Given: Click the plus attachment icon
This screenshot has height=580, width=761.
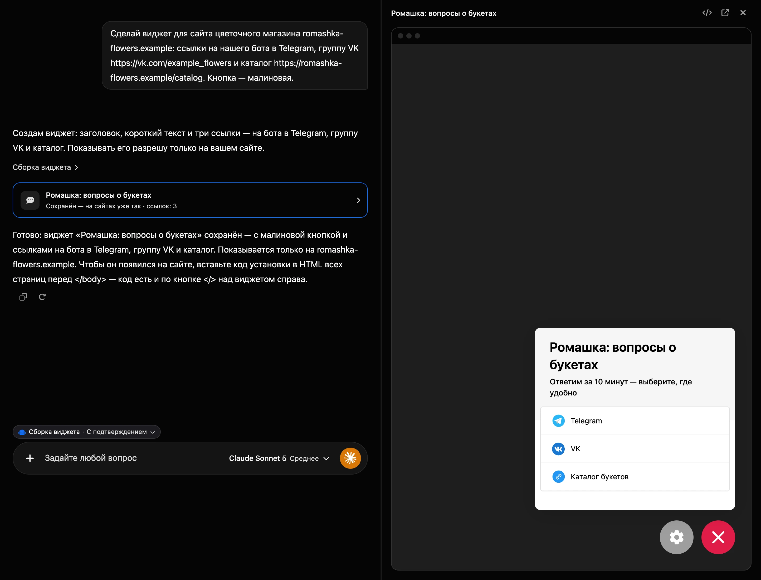Looking at the screenshot, I should pos(30,458).
